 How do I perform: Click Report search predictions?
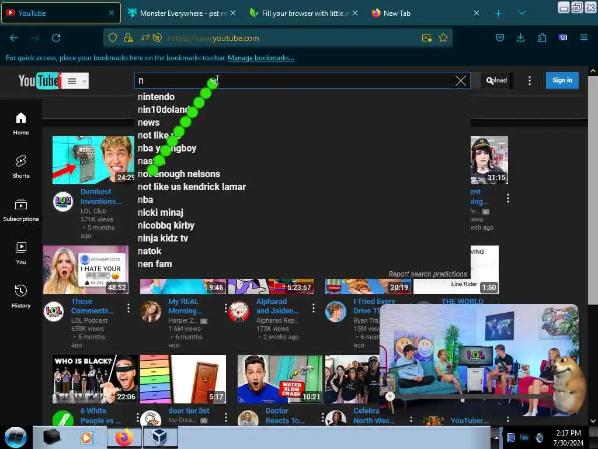(x=427, y=274)
